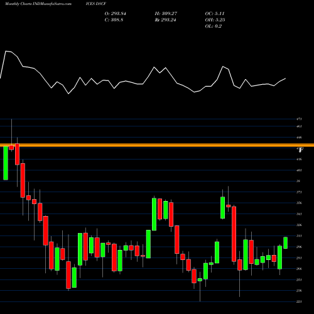
Task: Click the 266 price axis label
Action: click(299, 269)
